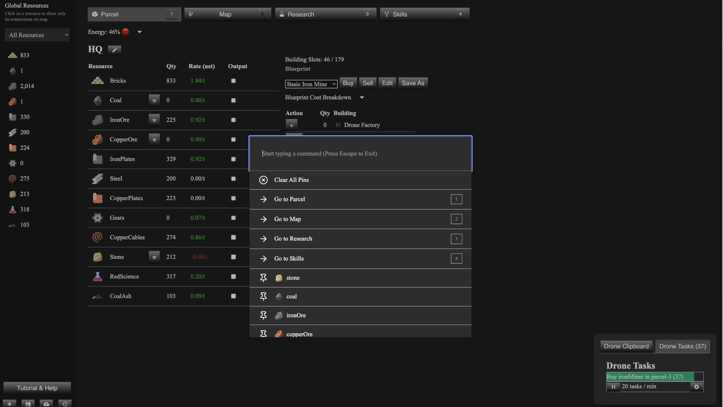Click the pin icon beside coal
Screen dimensions: 723x407
(263, 297)
